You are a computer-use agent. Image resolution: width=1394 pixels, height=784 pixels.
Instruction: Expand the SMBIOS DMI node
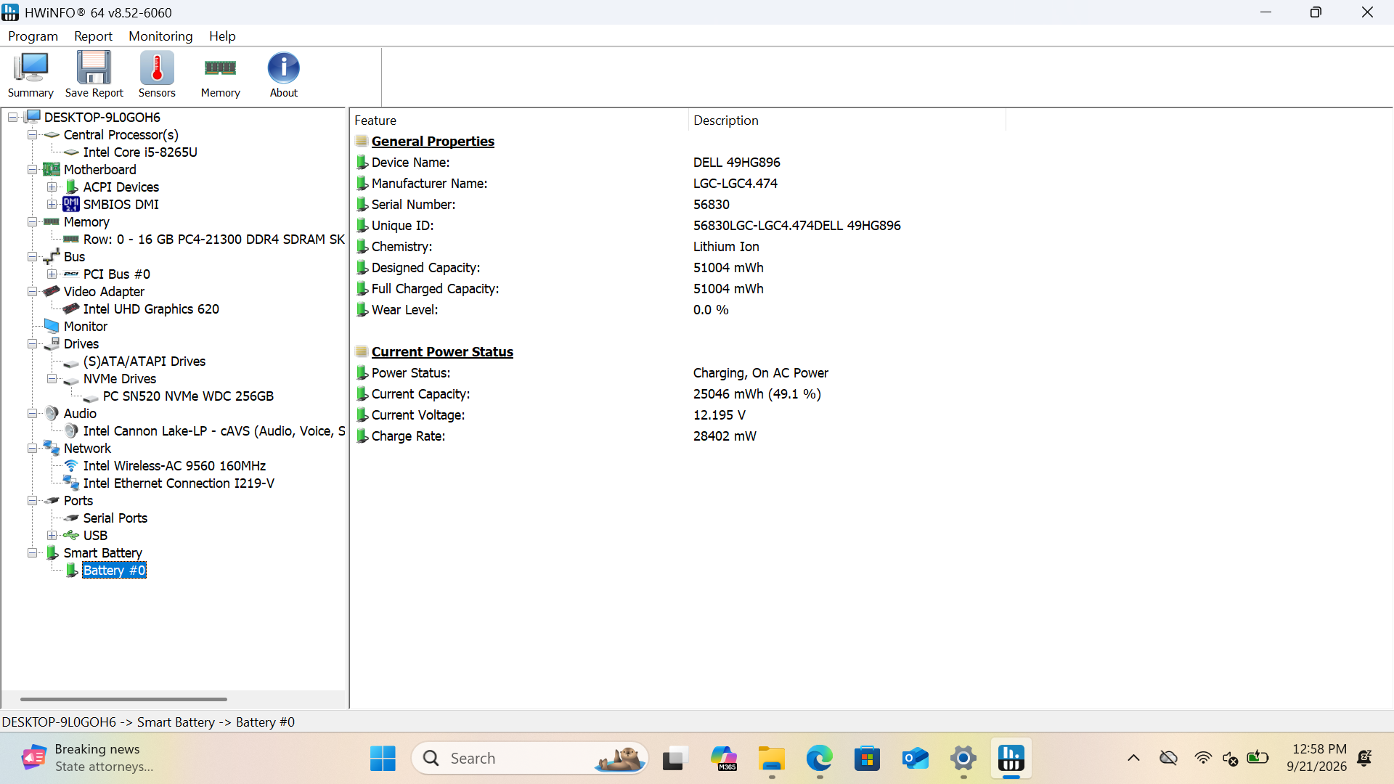(52, 205)
